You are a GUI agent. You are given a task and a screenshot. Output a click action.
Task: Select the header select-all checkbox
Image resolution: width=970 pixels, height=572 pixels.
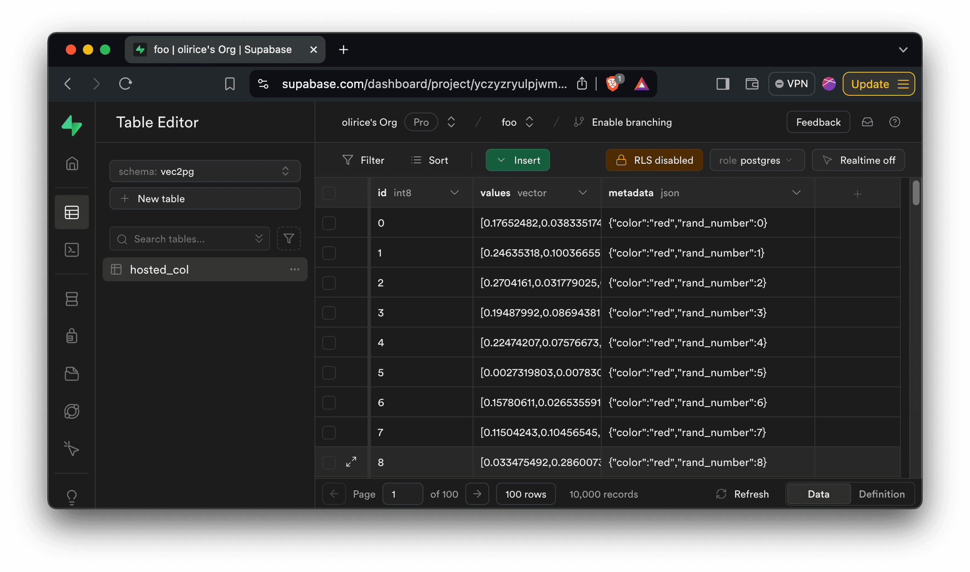pos(329,193)
